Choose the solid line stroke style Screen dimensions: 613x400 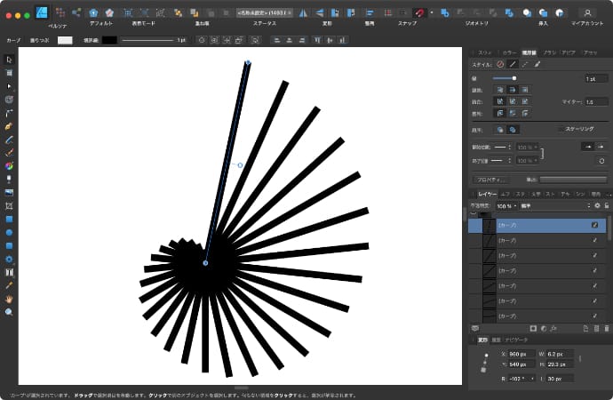click(513, 64)
